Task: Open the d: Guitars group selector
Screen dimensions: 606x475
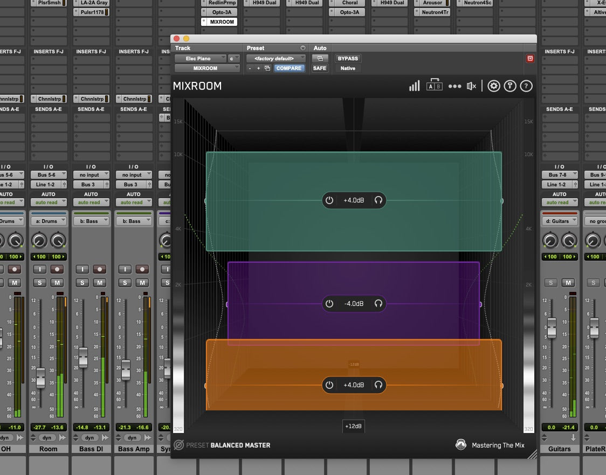Action: pos(560,221)
